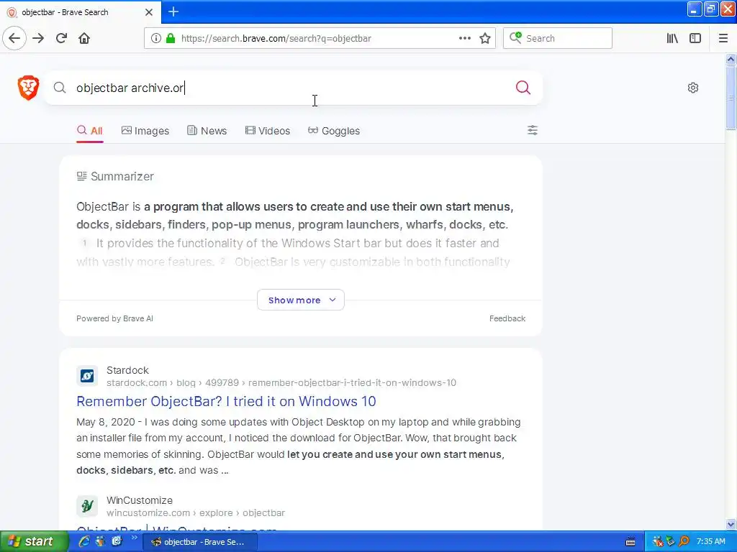737x552 pixels.
Task: Click the WinCustomize site name
Action: pyautogui.click(x=140, y=500)
